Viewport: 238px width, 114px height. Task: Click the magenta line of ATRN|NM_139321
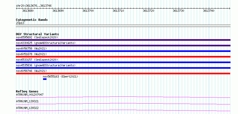(x=123, y=104)
